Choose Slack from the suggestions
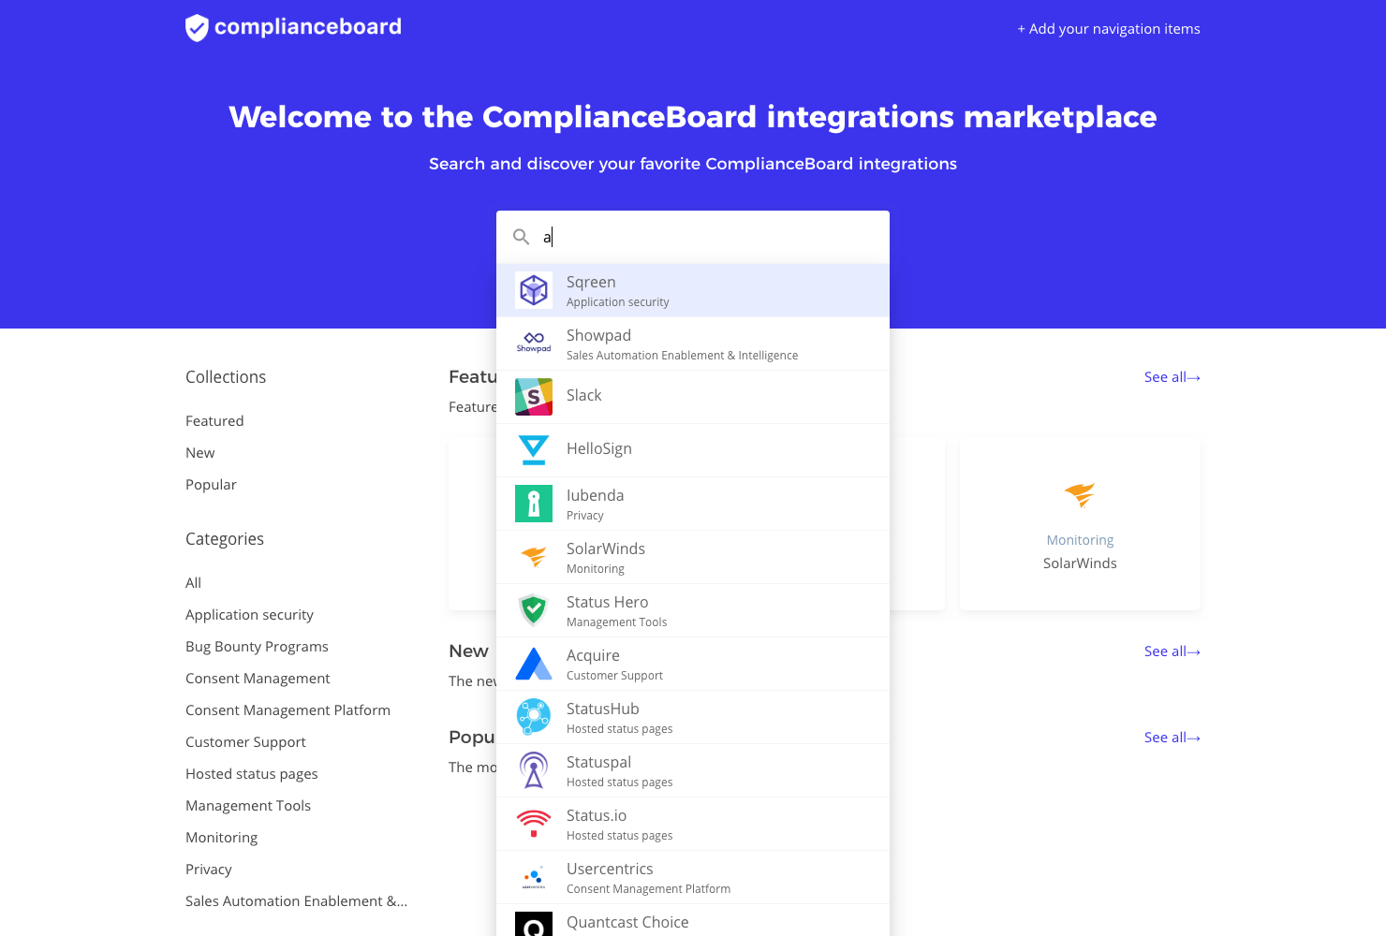The image size is (1386, 936). coord(693,397)
